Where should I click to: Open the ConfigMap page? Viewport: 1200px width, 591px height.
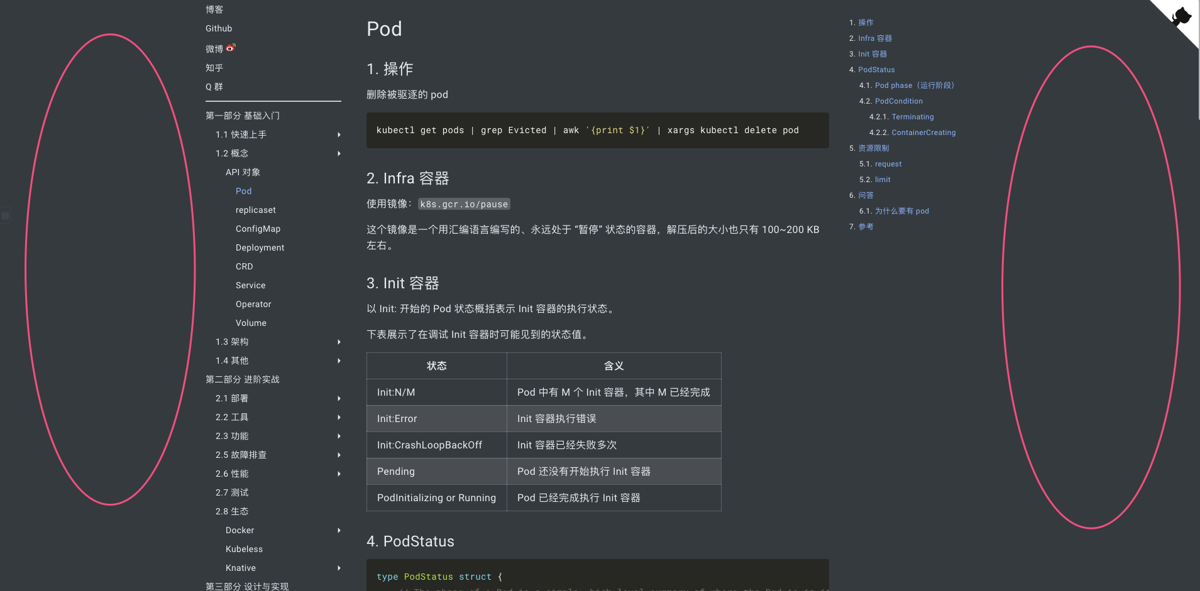[258, 229]
